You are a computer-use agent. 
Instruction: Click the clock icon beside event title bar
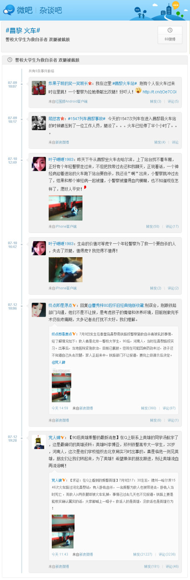point(9,61)
